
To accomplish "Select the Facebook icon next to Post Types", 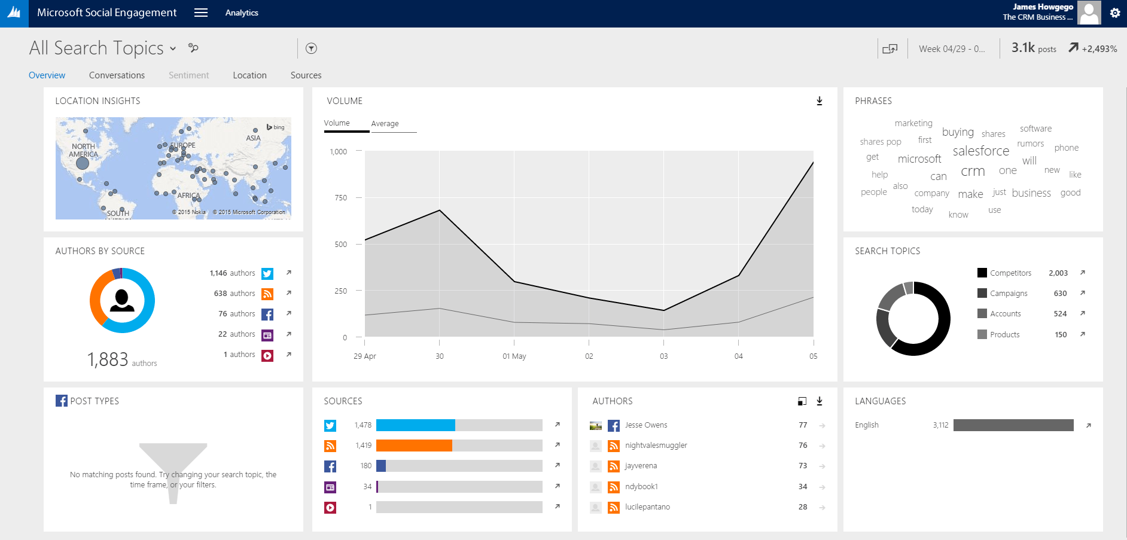I will click(62, 401).
